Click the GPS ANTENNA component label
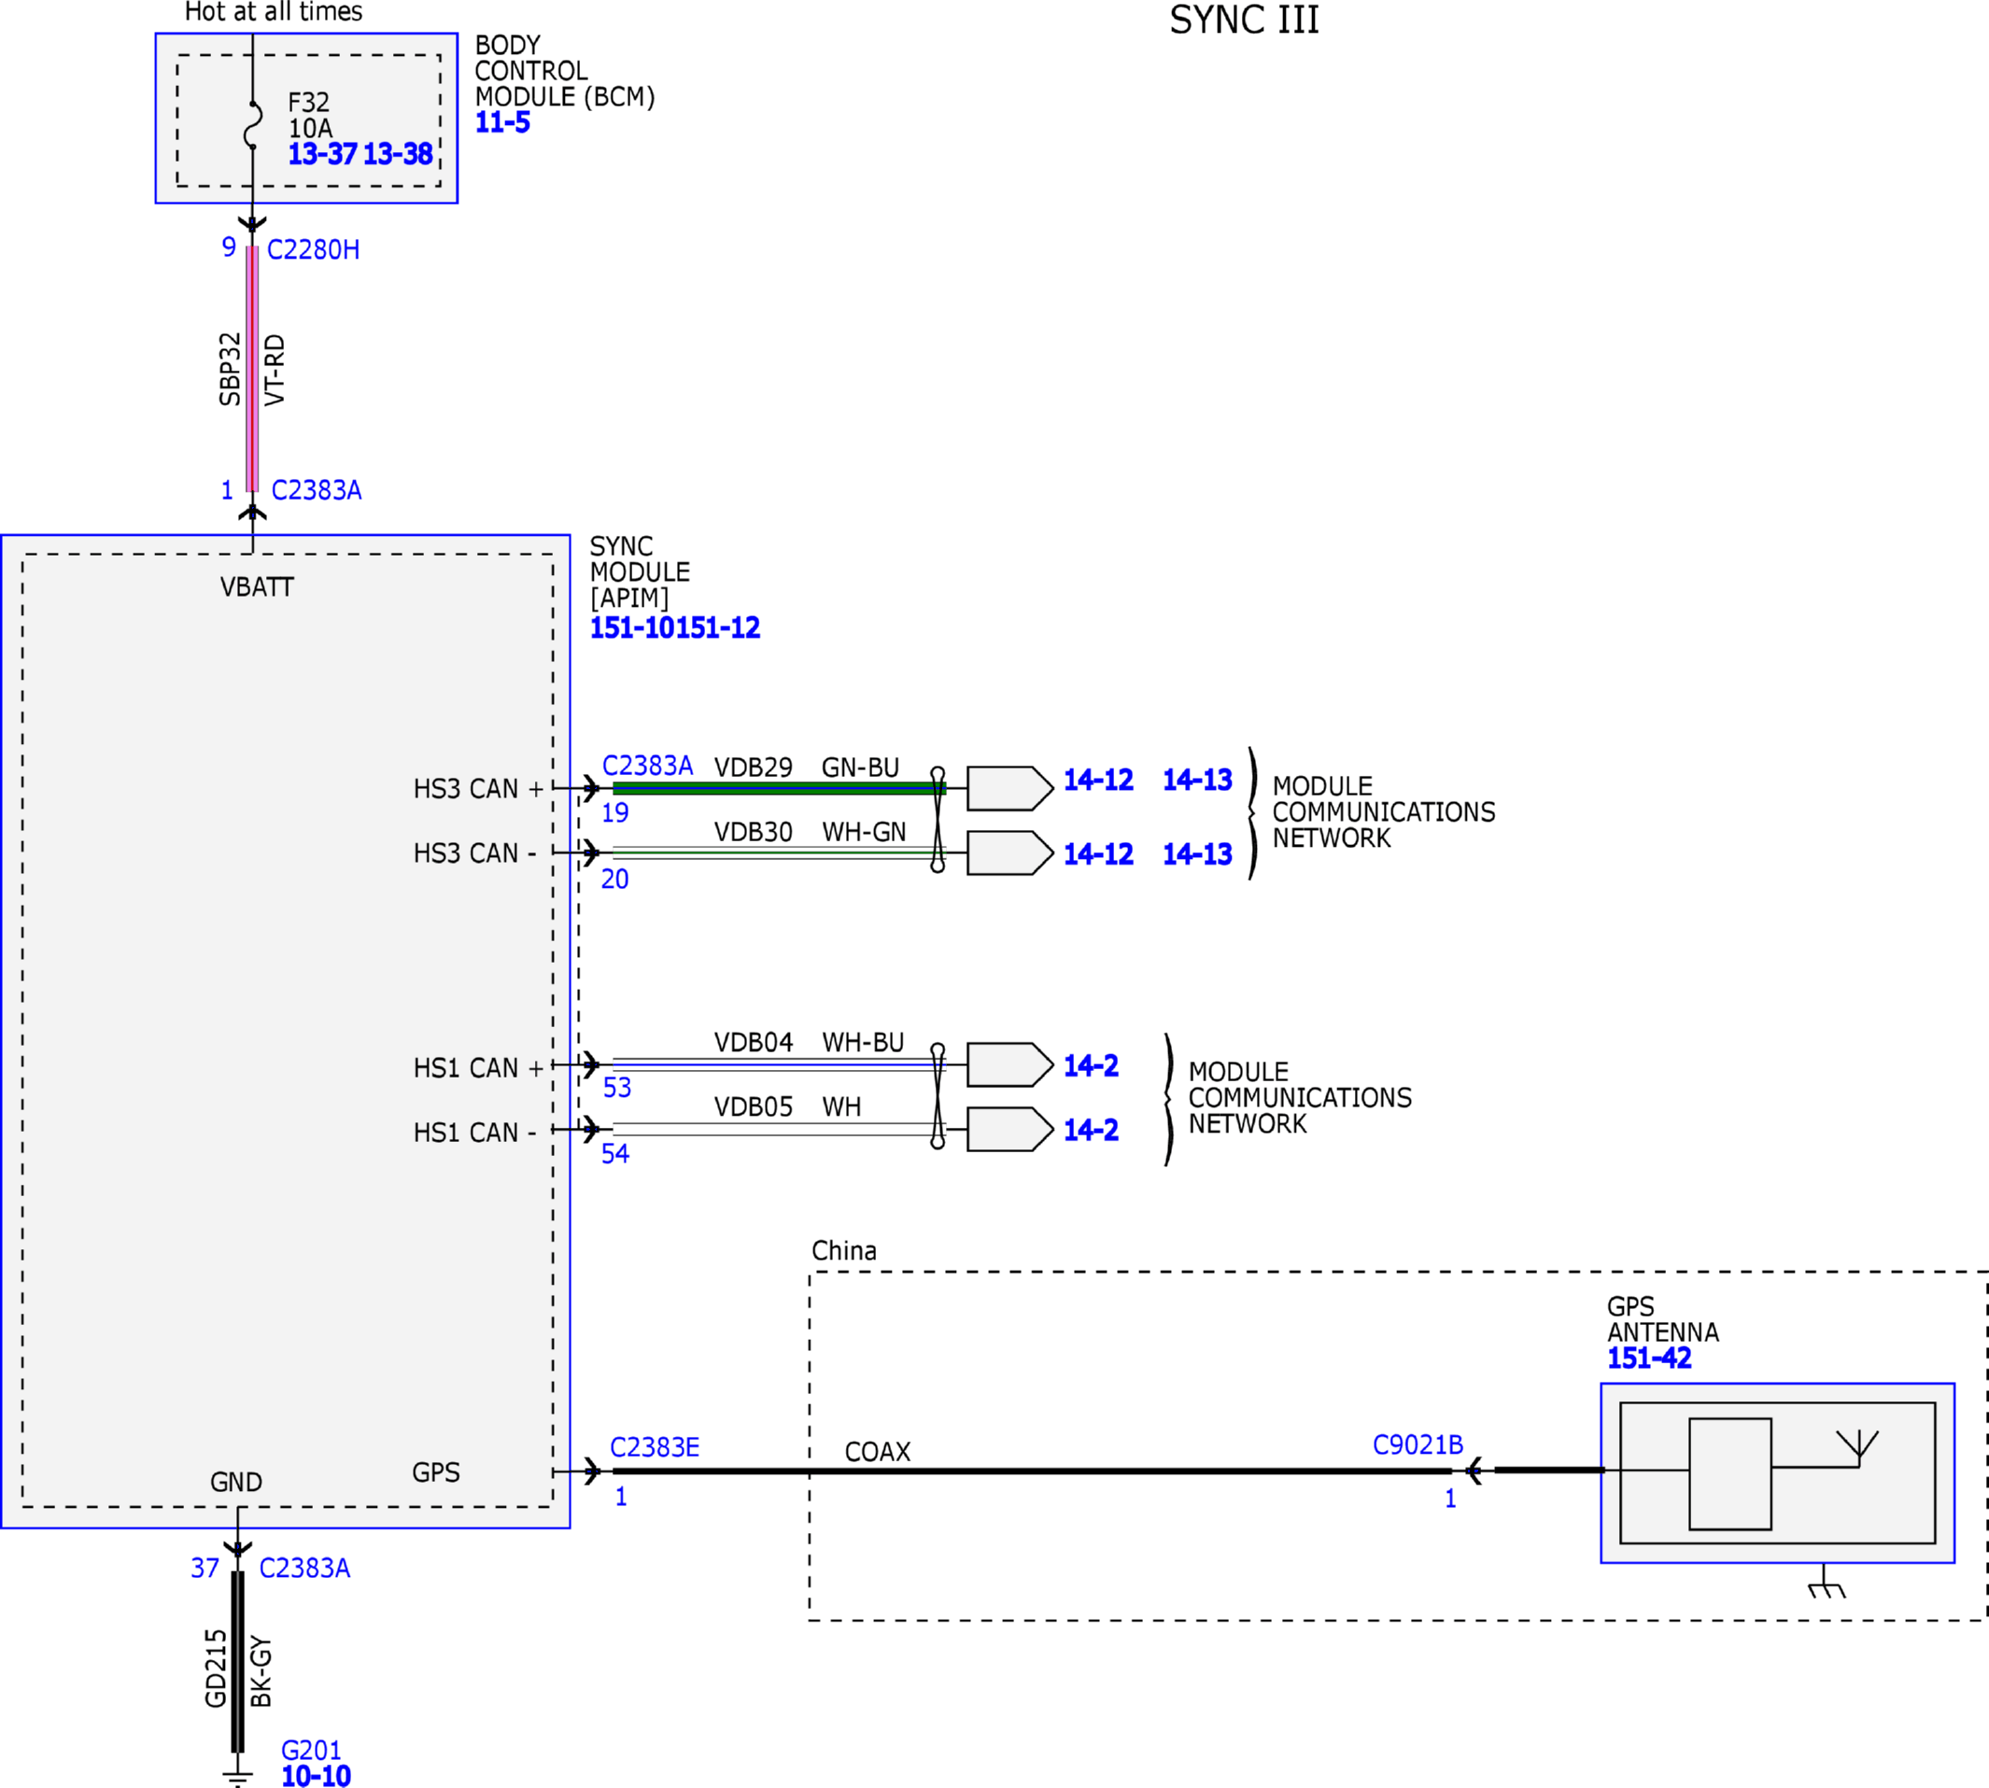The image size is (1989, 1788). 1663,1319
